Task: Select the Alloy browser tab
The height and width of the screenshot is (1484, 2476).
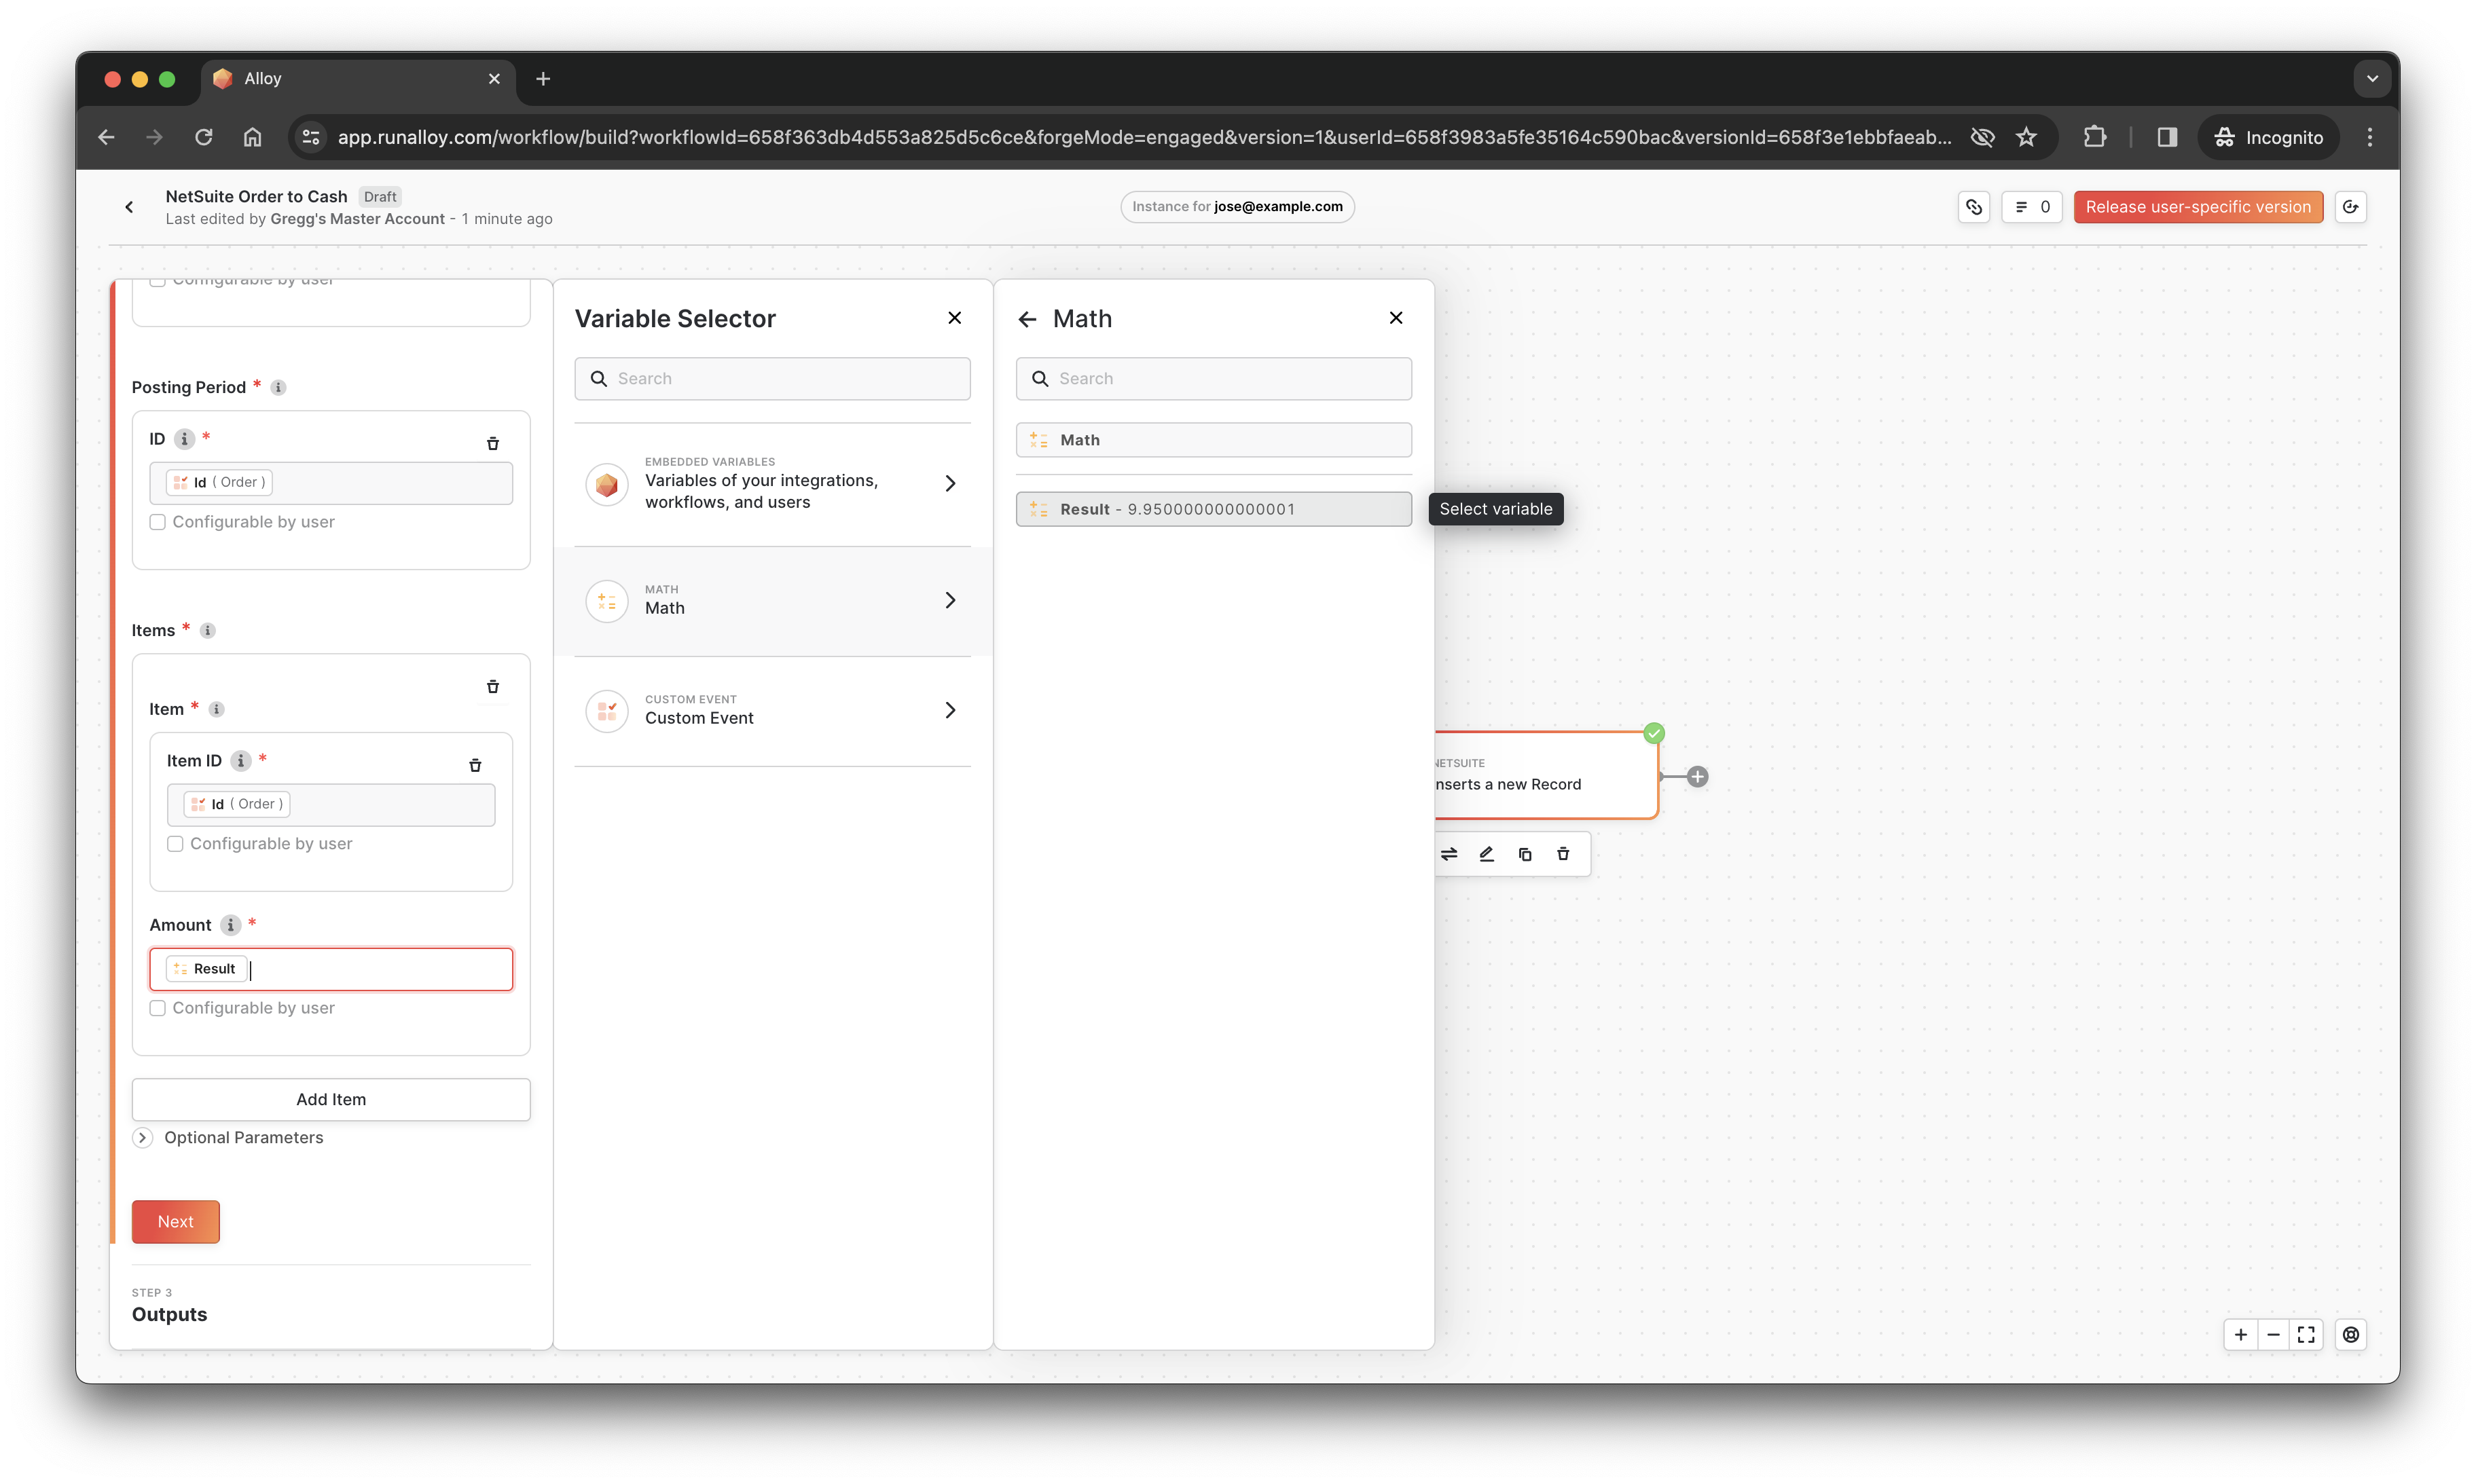Action: [x=358, y=79]
